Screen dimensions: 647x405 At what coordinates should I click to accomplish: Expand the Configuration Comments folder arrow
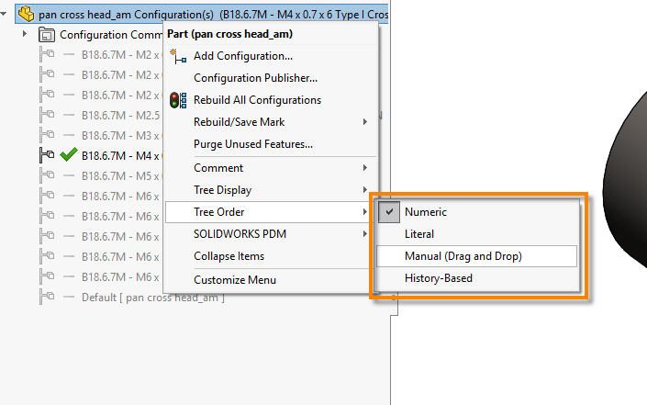click(25, 34)
